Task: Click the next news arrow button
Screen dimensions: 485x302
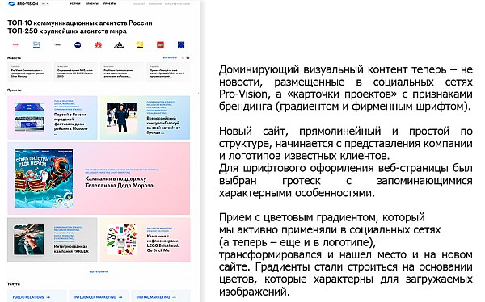Action: [188, 58]
